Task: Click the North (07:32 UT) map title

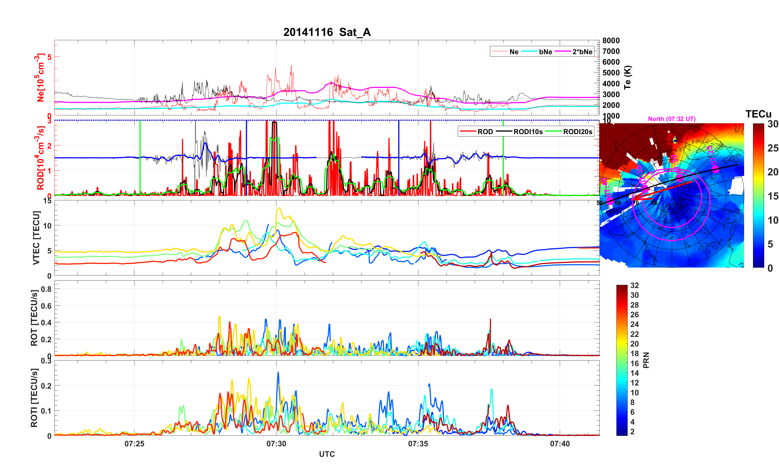Action: pyautogui.click(x=672, y=119)
